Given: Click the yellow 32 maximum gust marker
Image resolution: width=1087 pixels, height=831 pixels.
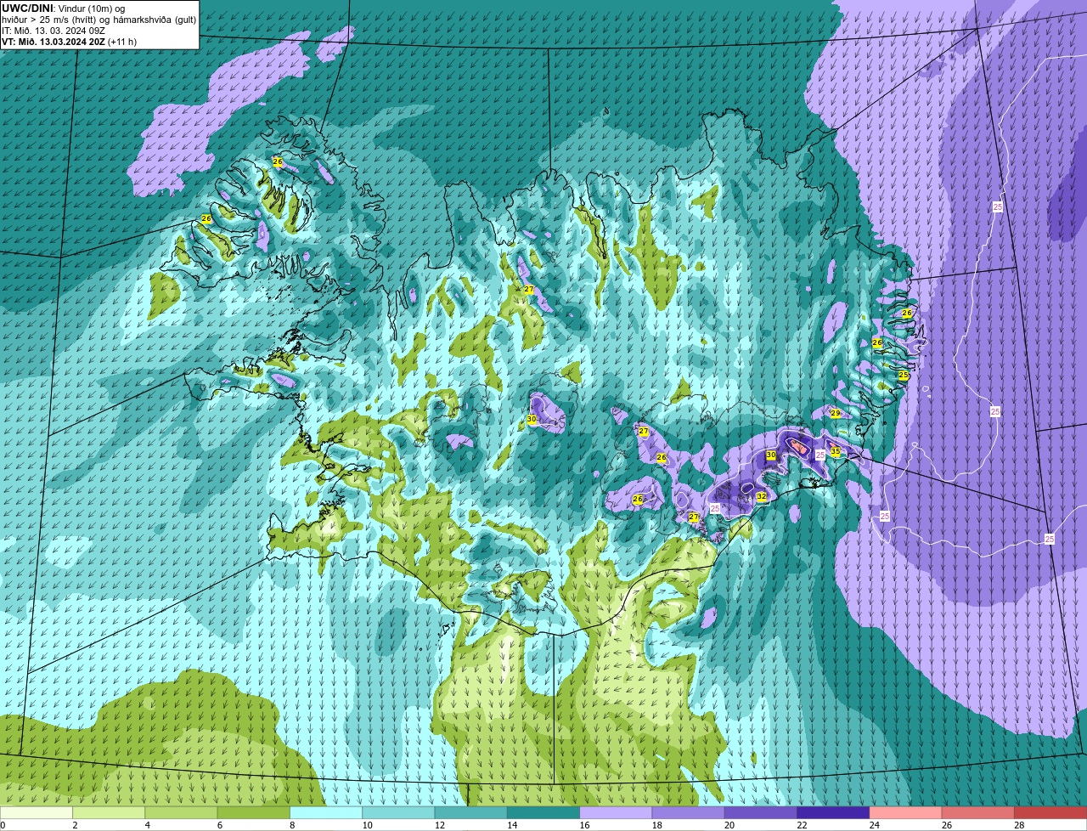Looking at the screenshot, I should 761,496.
